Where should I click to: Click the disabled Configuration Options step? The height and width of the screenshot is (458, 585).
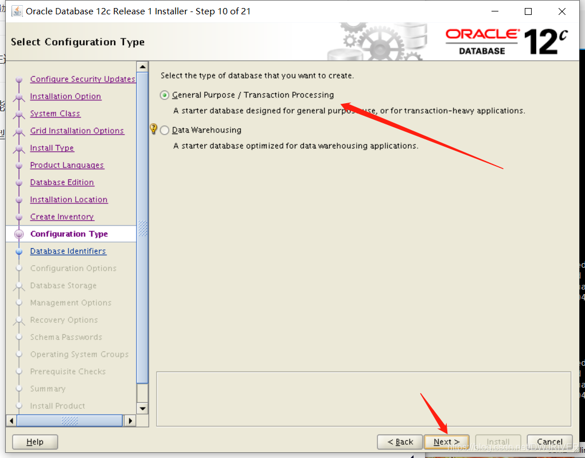73,268
